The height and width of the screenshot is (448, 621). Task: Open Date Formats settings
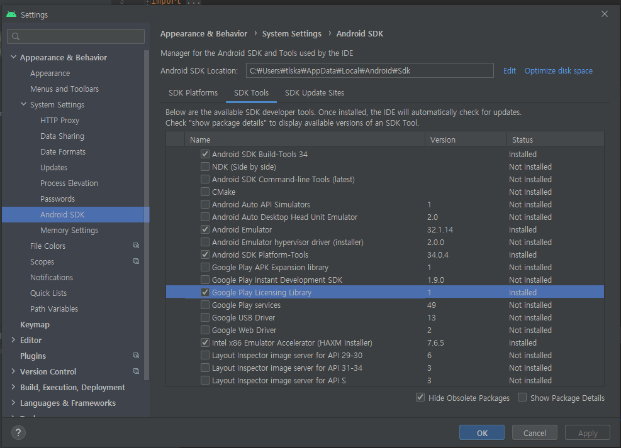click(x=63, y=152)
